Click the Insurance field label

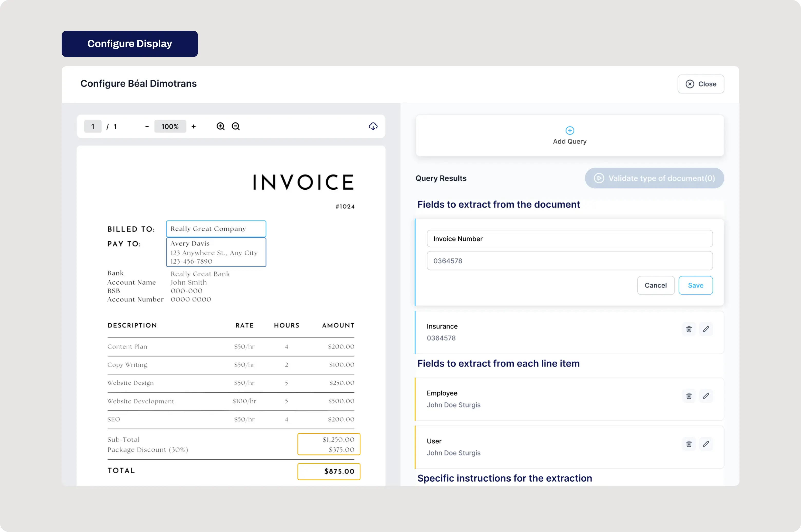[x=442, y=326]
